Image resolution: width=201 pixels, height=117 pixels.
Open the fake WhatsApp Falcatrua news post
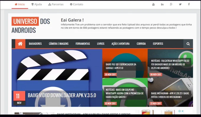coord(170,64)
